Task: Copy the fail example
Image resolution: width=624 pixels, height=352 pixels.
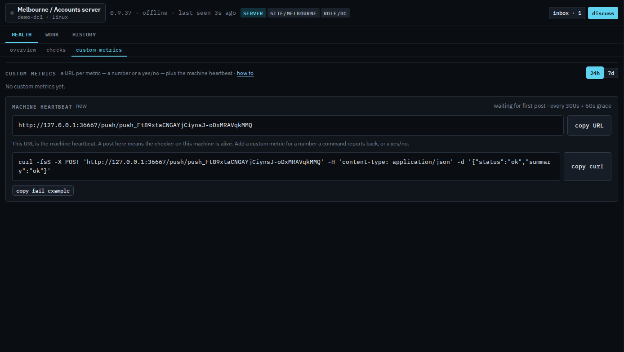Action: pyautogui.click(x=43, y=191)
